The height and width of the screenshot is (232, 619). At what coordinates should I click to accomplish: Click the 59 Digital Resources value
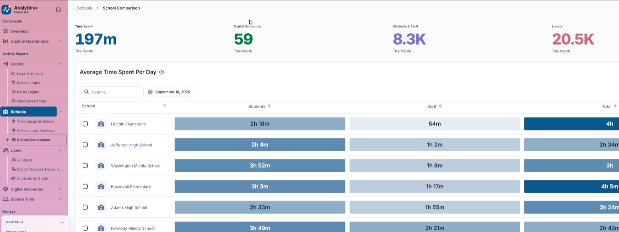pos(243,39)
